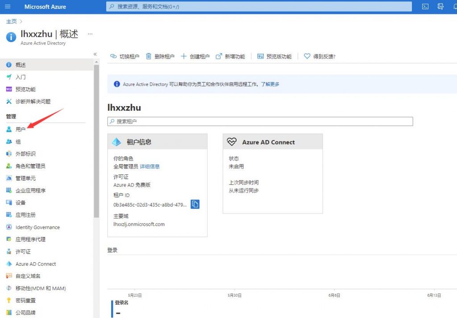457x318 pixels.
Task: Click the 6月6日 chart date label
Action: (x=334, y=295)
